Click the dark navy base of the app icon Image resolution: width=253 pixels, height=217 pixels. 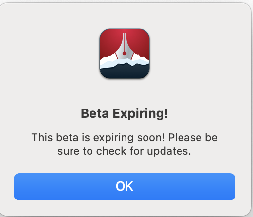tap(125, 72)
